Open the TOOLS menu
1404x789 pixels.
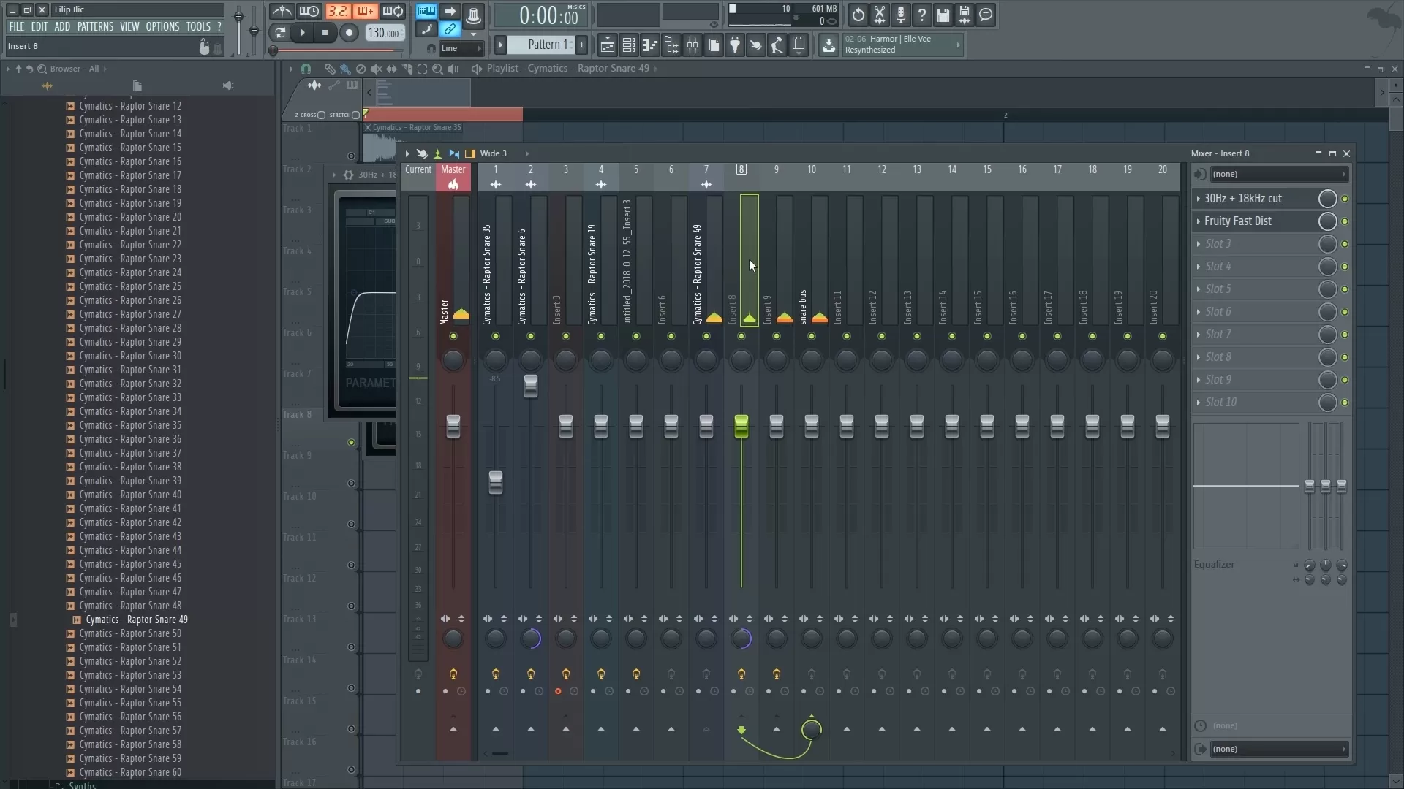click(198, 26)
